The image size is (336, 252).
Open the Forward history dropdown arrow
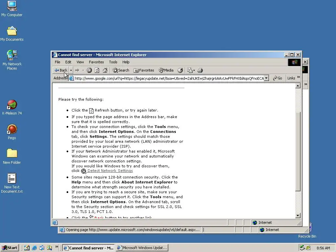(83, 70)
